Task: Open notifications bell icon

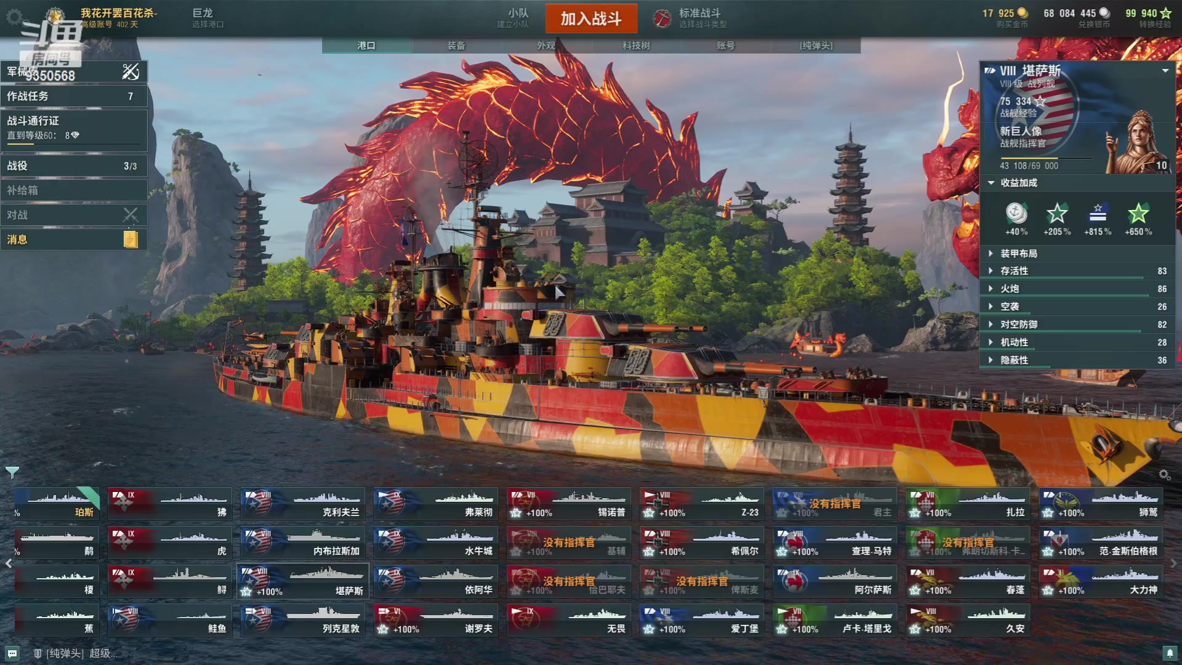Action: (x=1170, y=653)
